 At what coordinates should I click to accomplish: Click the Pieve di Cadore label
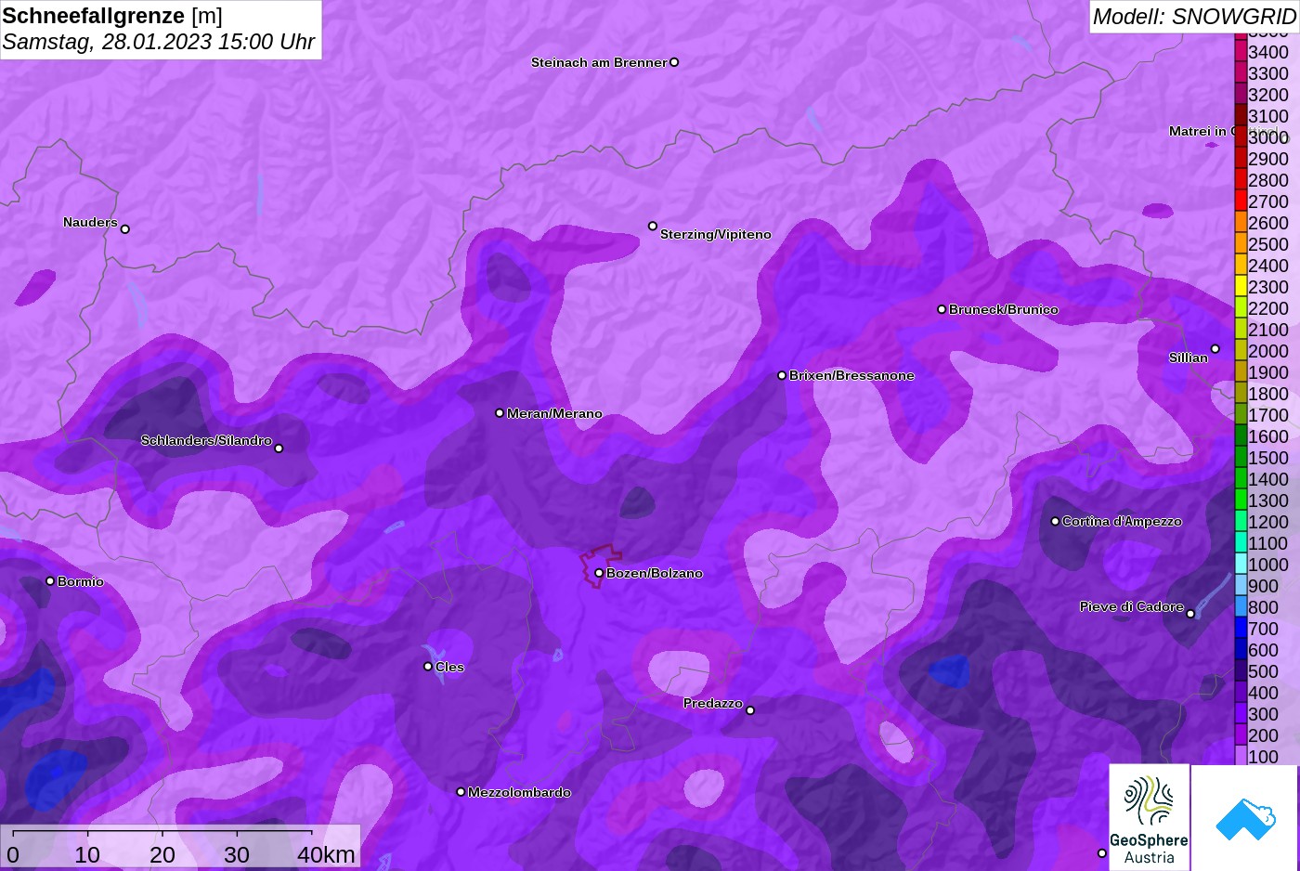[x=1131, y=606]
